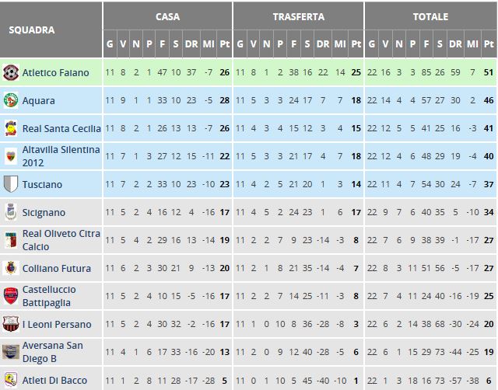This screenshot has height=390, width=498.
Task: Click the Castelluccio Battipaglia red shield logo
Action: (x=11, y=296)
